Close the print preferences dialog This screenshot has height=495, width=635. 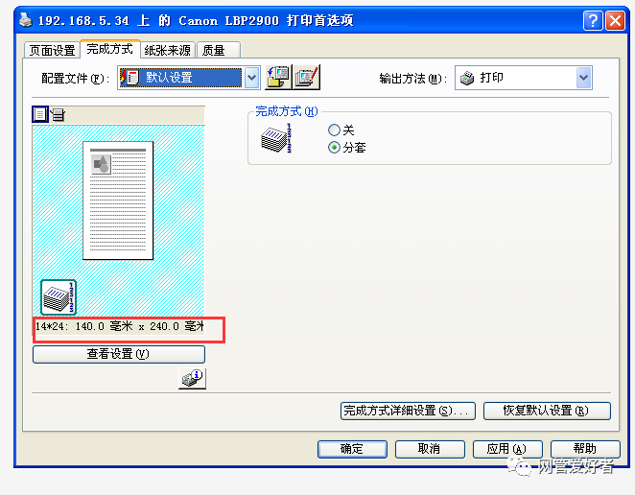coord(615,20)
